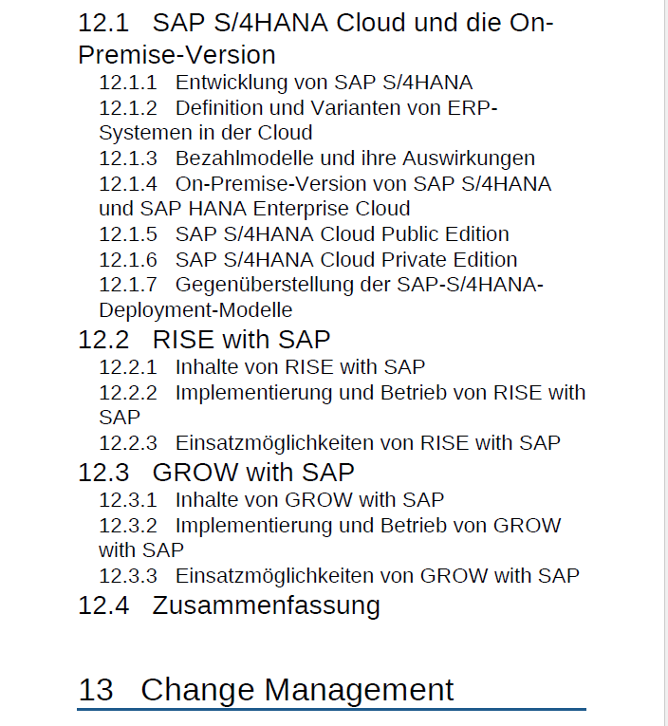The image size is (668, 726).
Task: Open chapter 13 Change Management
Action: point(266,689)
